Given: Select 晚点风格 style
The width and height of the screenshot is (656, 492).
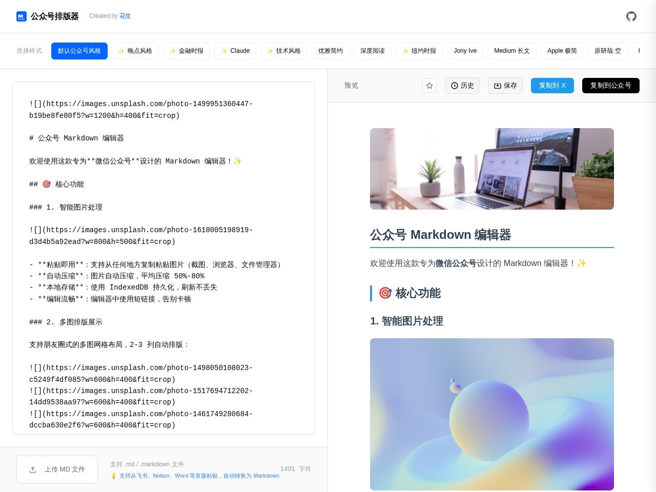Looking at the screenshot, I should [135, 51].
